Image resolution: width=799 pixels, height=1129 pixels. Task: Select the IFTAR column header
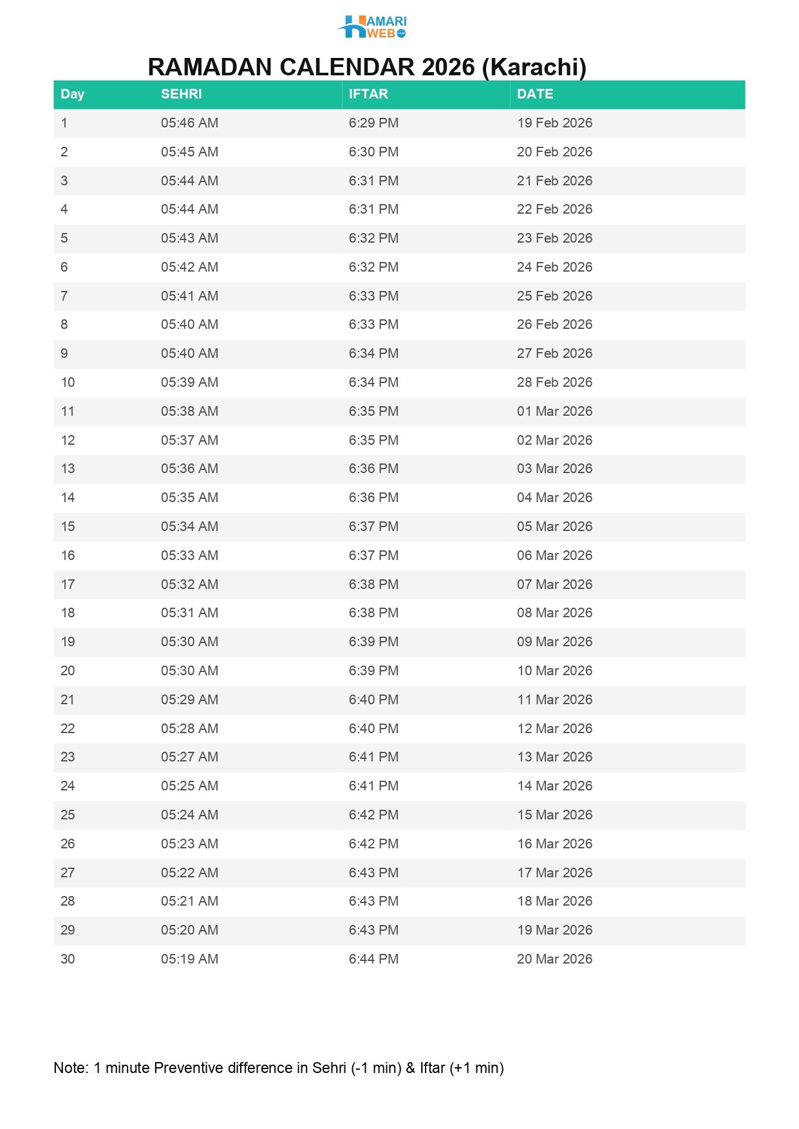(368, 94)
